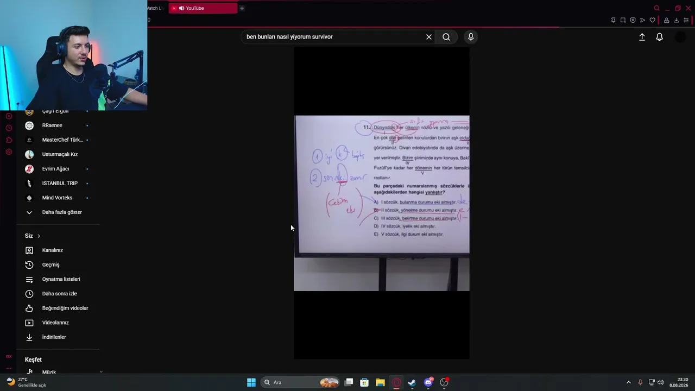Click Opera GX taskbar icon
This screenshot has height=391, width=695.
tap(396, 382)
